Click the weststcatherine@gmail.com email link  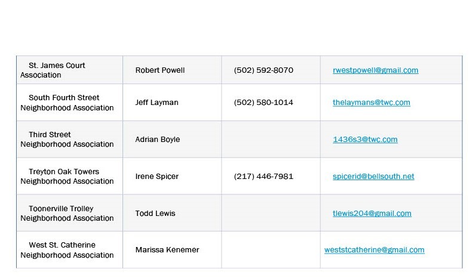click(374, 251)
